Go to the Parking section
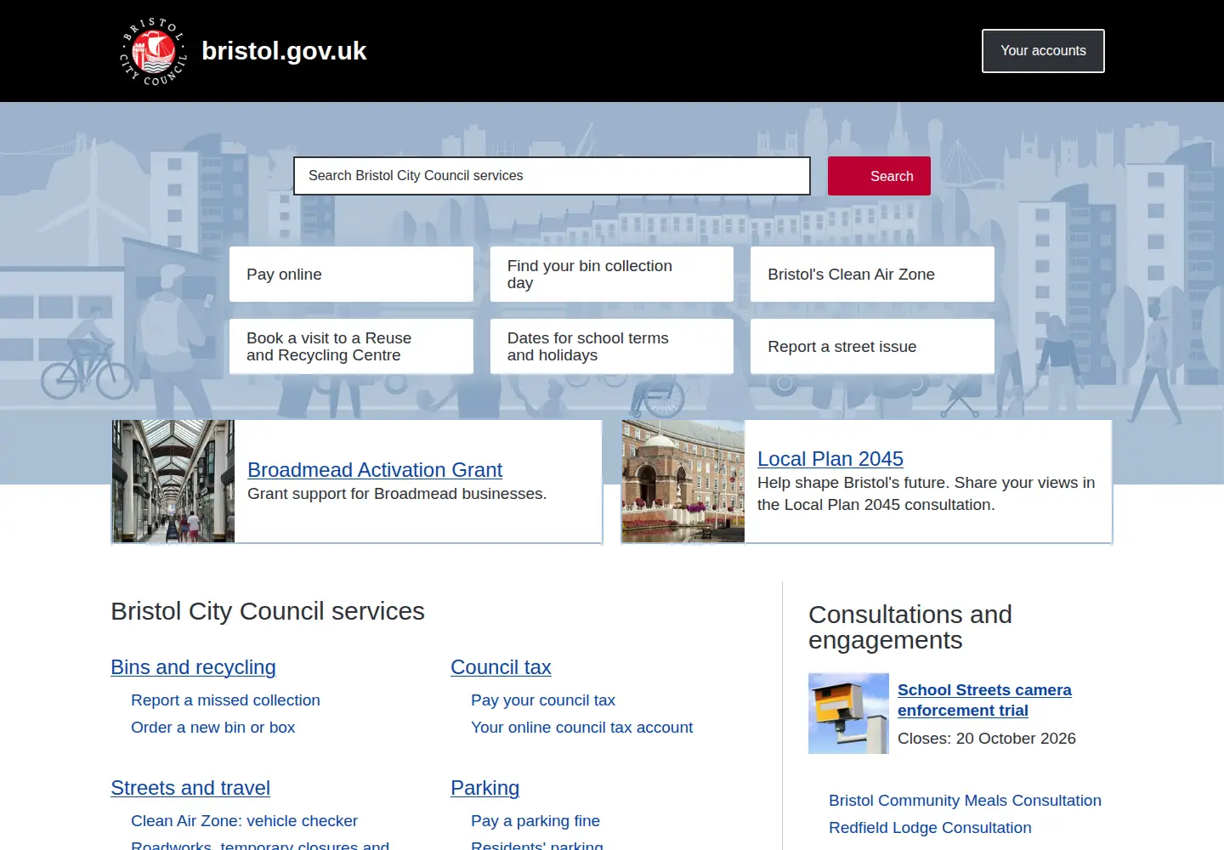The height and width of the screenshot is (850, 1224). point(484,788)
